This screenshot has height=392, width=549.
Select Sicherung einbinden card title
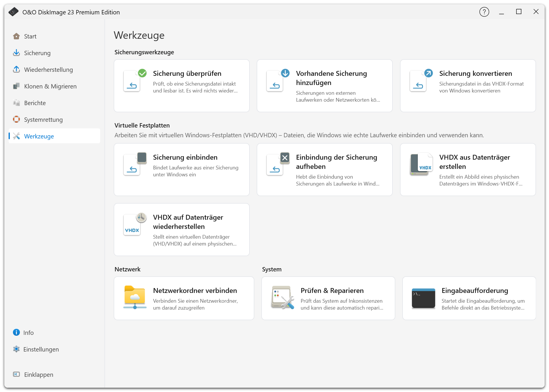185,157
